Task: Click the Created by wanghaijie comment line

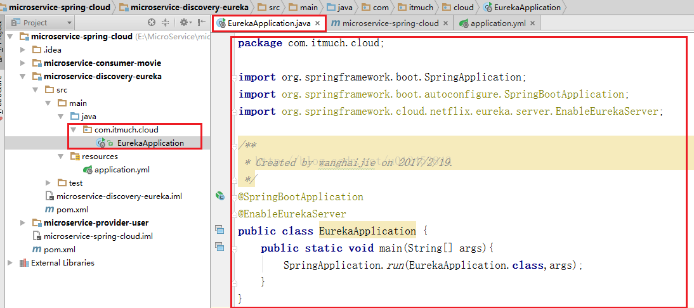Action: pos(348,162)
